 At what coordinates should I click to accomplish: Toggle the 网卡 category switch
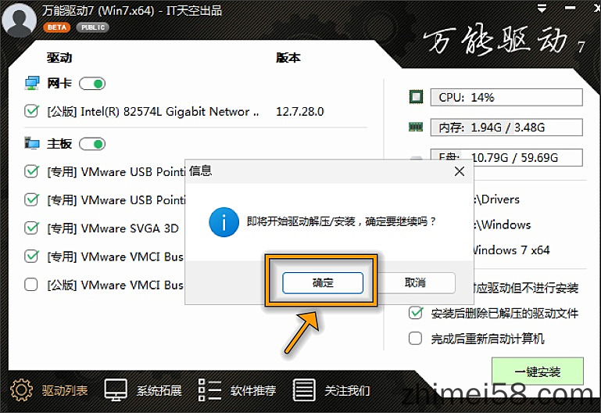[92, 84]
